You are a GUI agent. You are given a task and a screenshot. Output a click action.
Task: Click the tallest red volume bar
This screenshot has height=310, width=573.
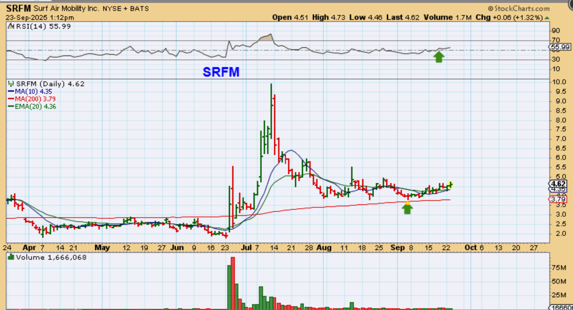[233, 283]
